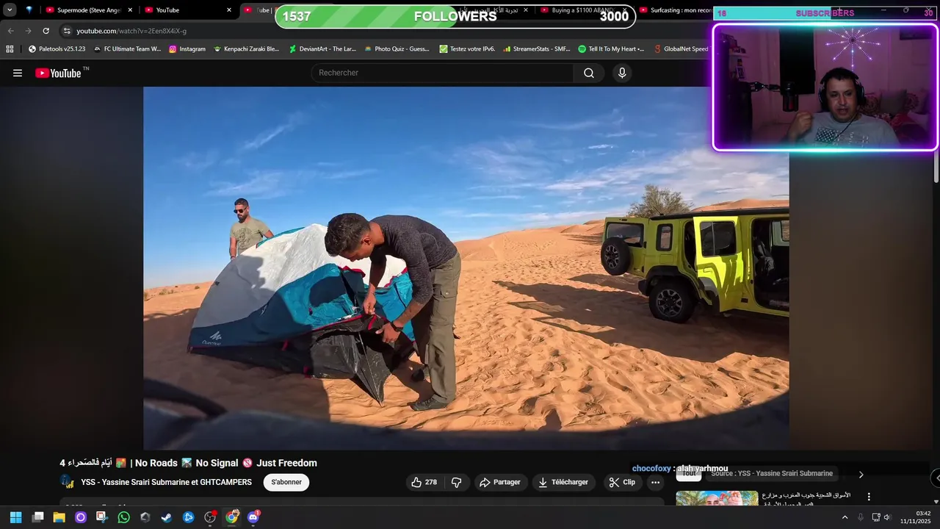Click the Clip scissors button
Screen dimensions: 940x529
pos(622,482)
